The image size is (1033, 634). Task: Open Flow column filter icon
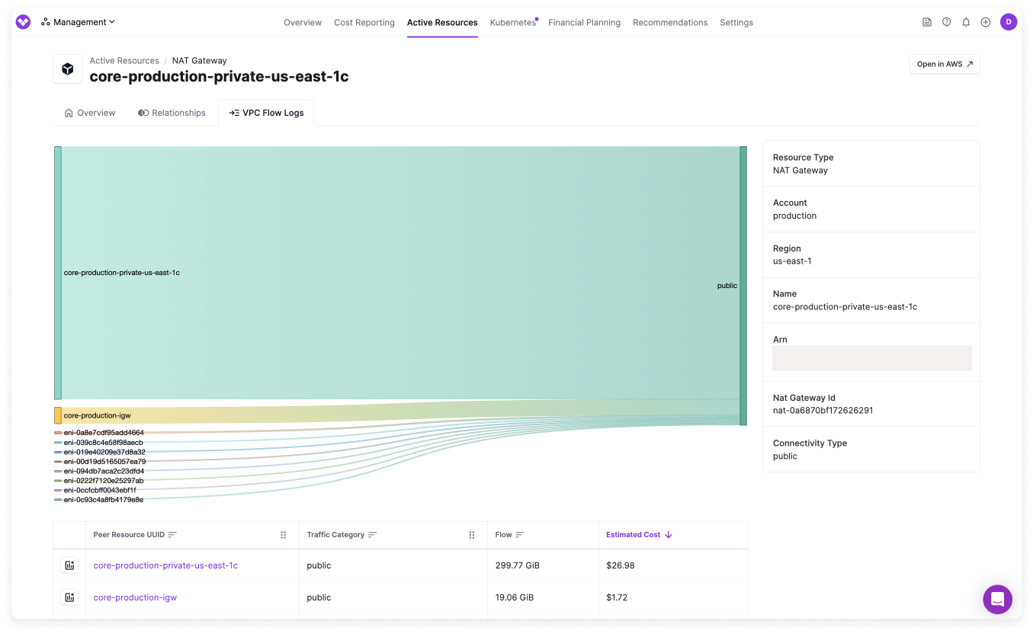point(520,535)
